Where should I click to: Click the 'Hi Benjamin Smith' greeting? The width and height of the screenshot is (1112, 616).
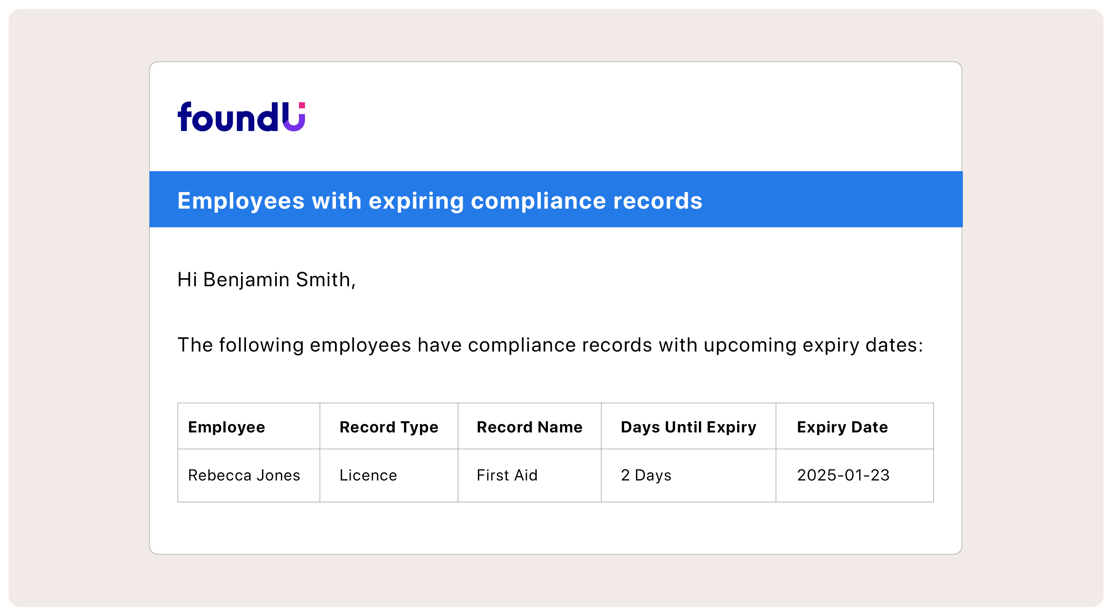coord(267,280)
